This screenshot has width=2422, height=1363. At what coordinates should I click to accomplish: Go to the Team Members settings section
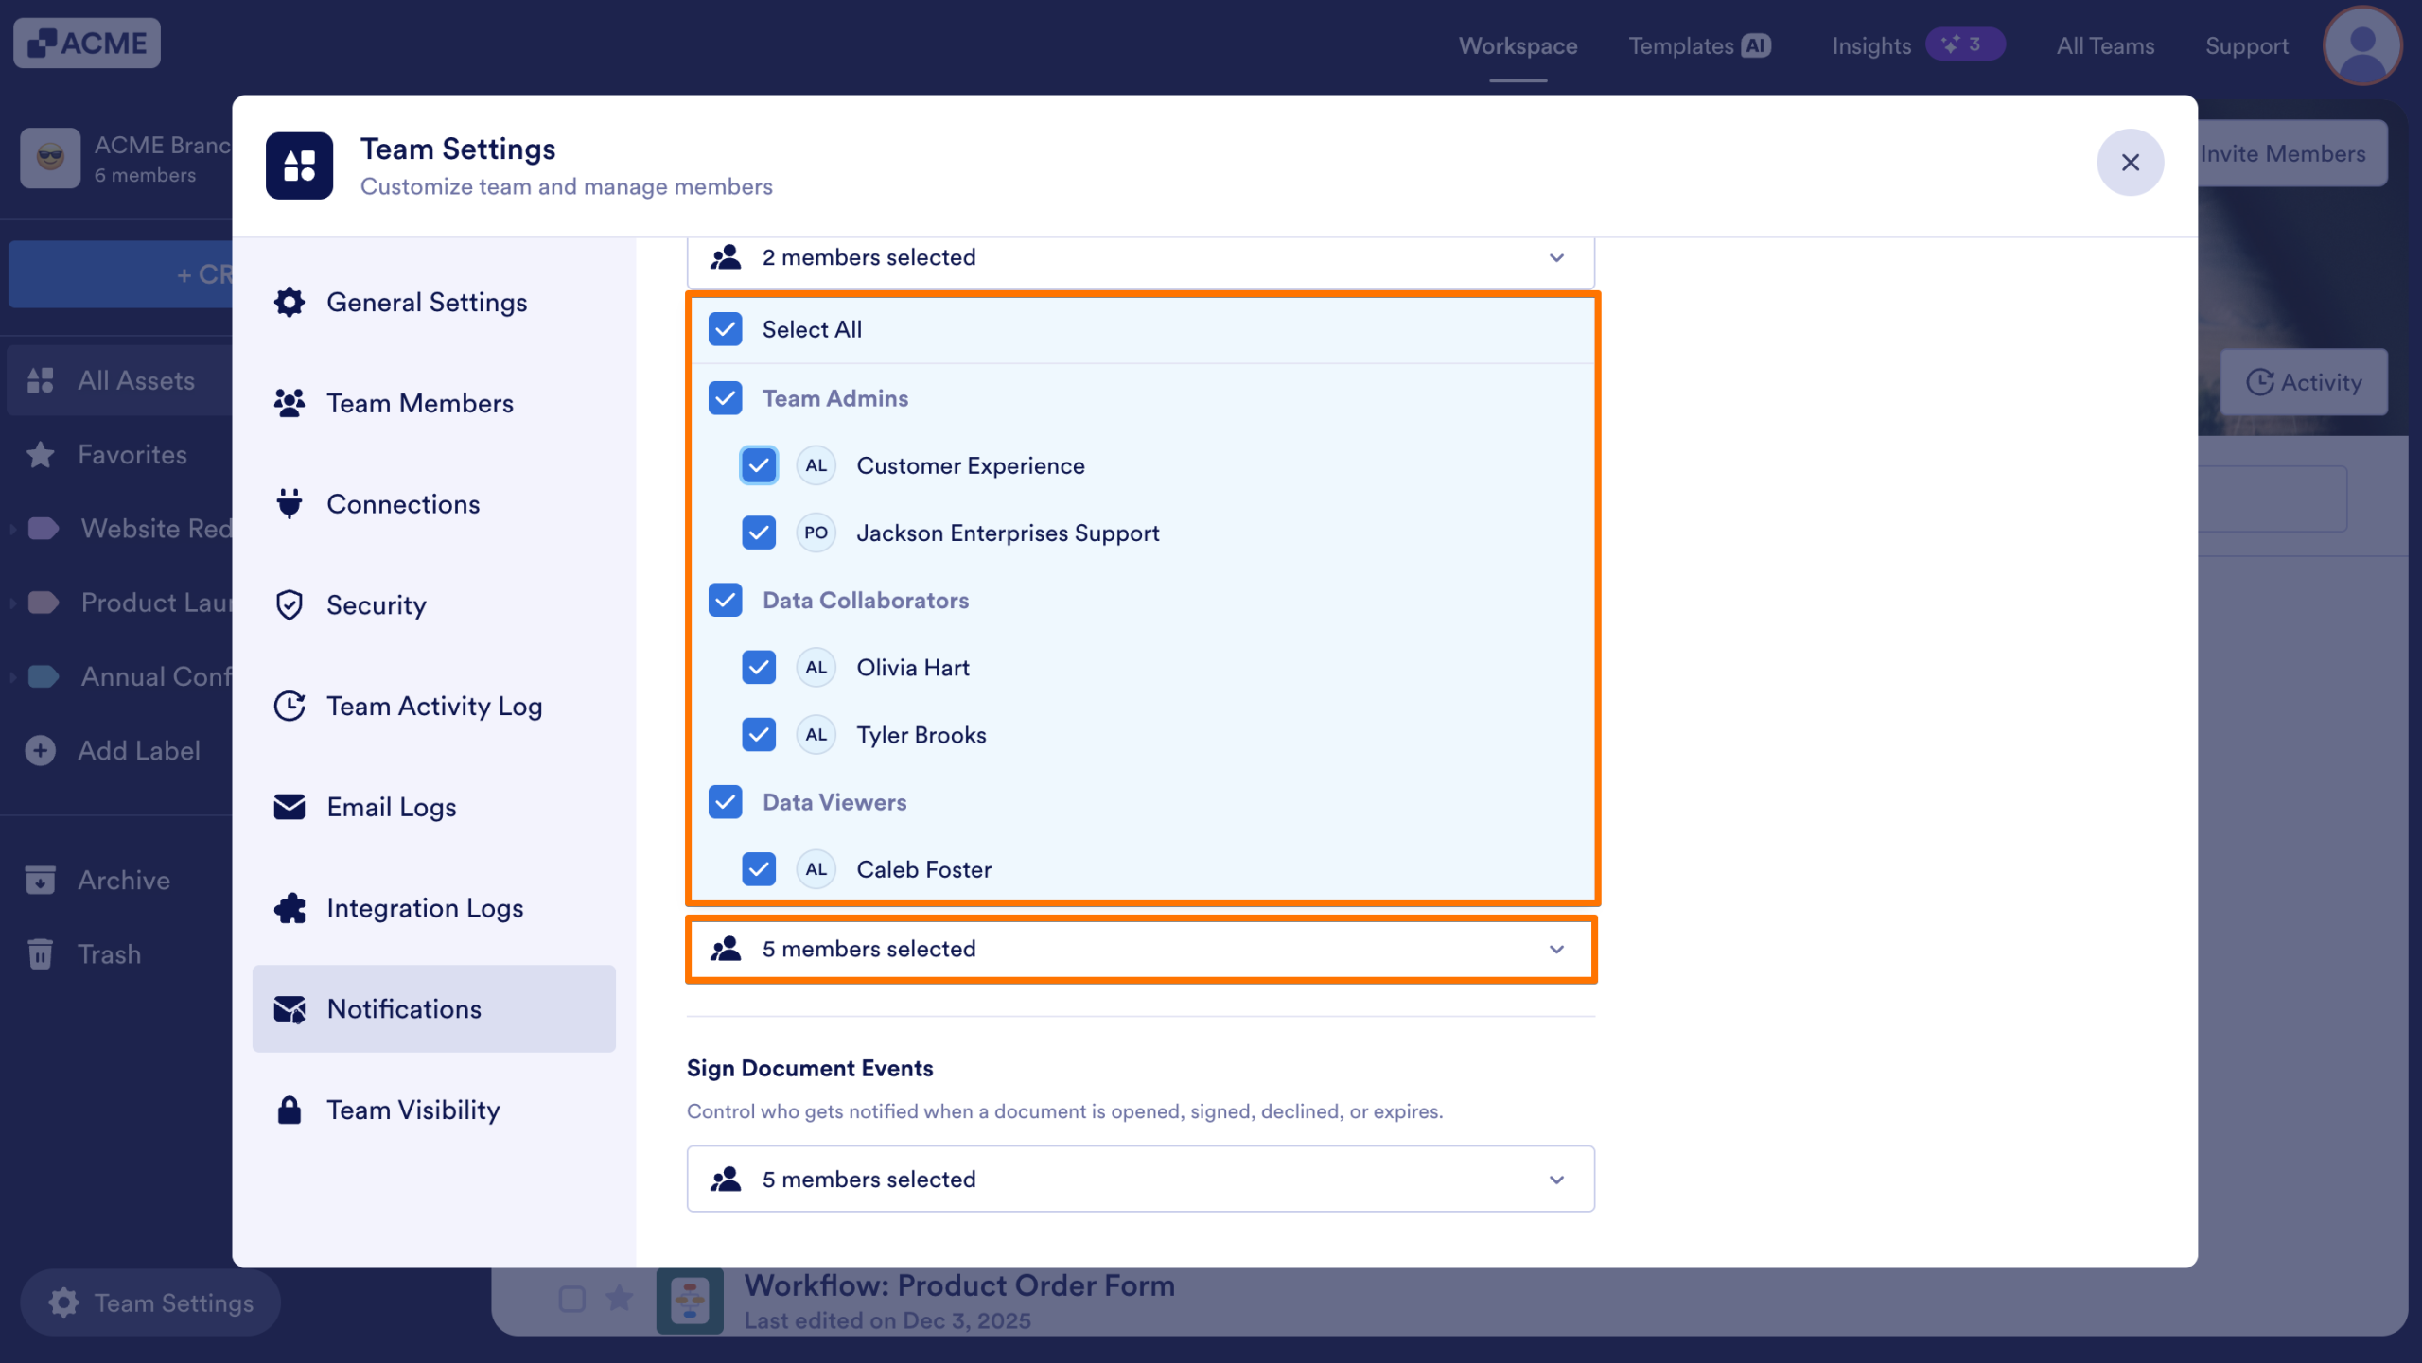[434, 403]
